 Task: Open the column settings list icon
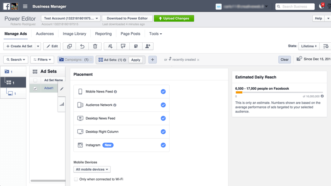(326, 46)
